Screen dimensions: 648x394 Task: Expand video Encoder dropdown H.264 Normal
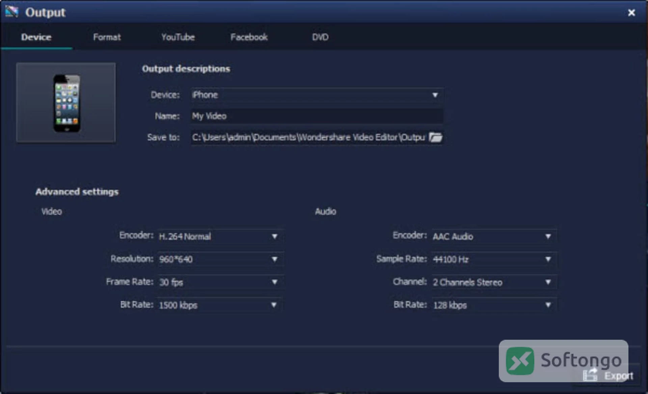pos(220,237)
